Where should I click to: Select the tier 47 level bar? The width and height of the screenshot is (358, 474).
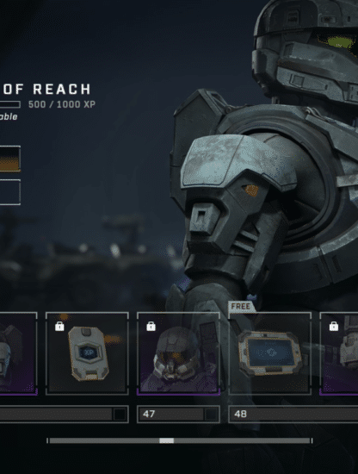point(178,415)
